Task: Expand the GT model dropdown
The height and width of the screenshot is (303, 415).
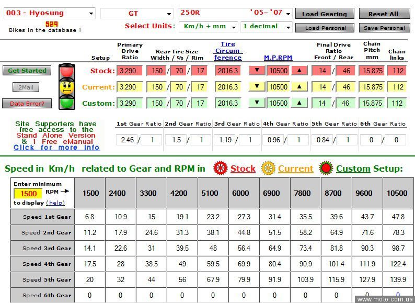Action: click(136, 14)
